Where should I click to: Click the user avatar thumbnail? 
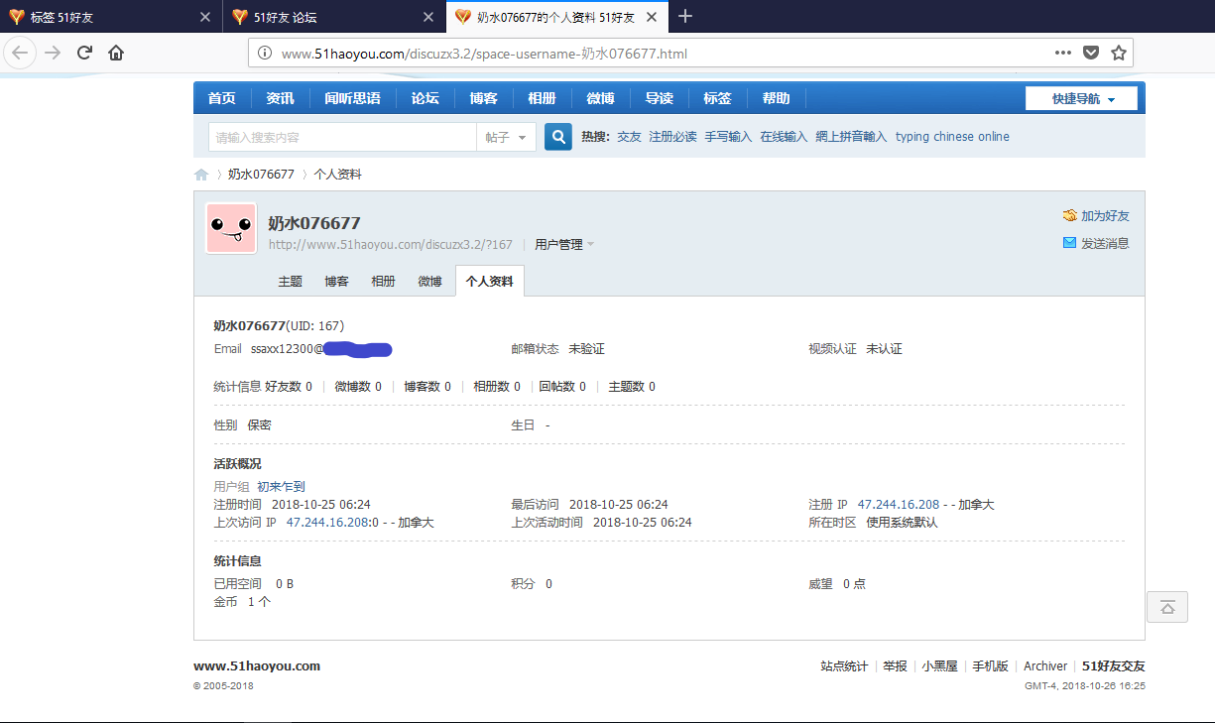tap(231, 228)
